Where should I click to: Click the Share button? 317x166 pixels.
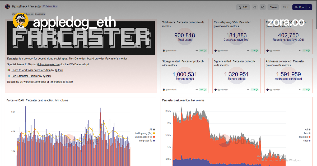point(273,7)
